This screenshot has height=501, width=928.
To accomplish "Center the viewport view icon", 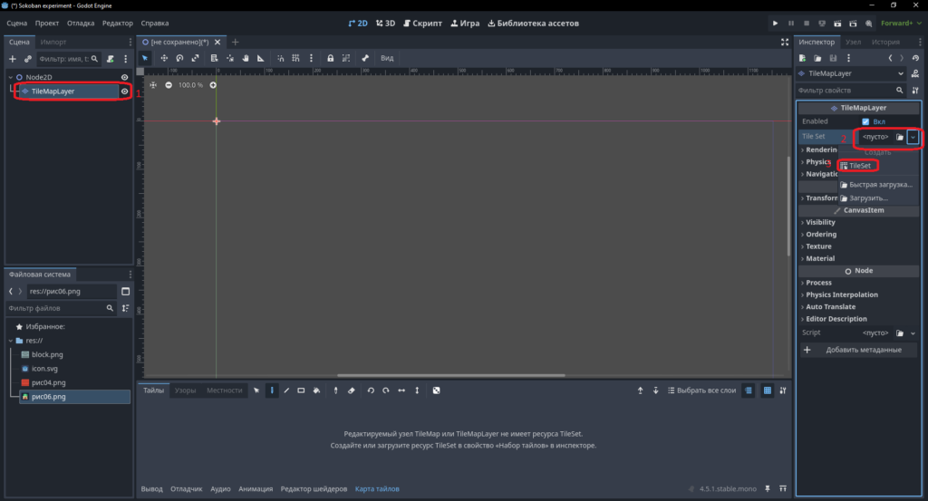I will click(x=153, y=85).
